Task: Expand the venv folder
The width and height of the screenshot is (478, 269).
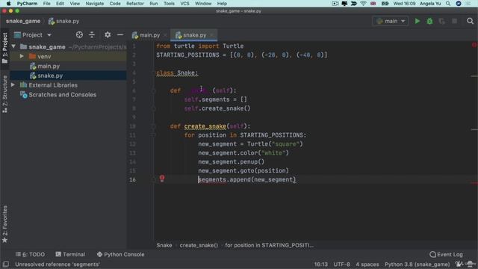Action: pyautogui.click(x=22, y=57)
